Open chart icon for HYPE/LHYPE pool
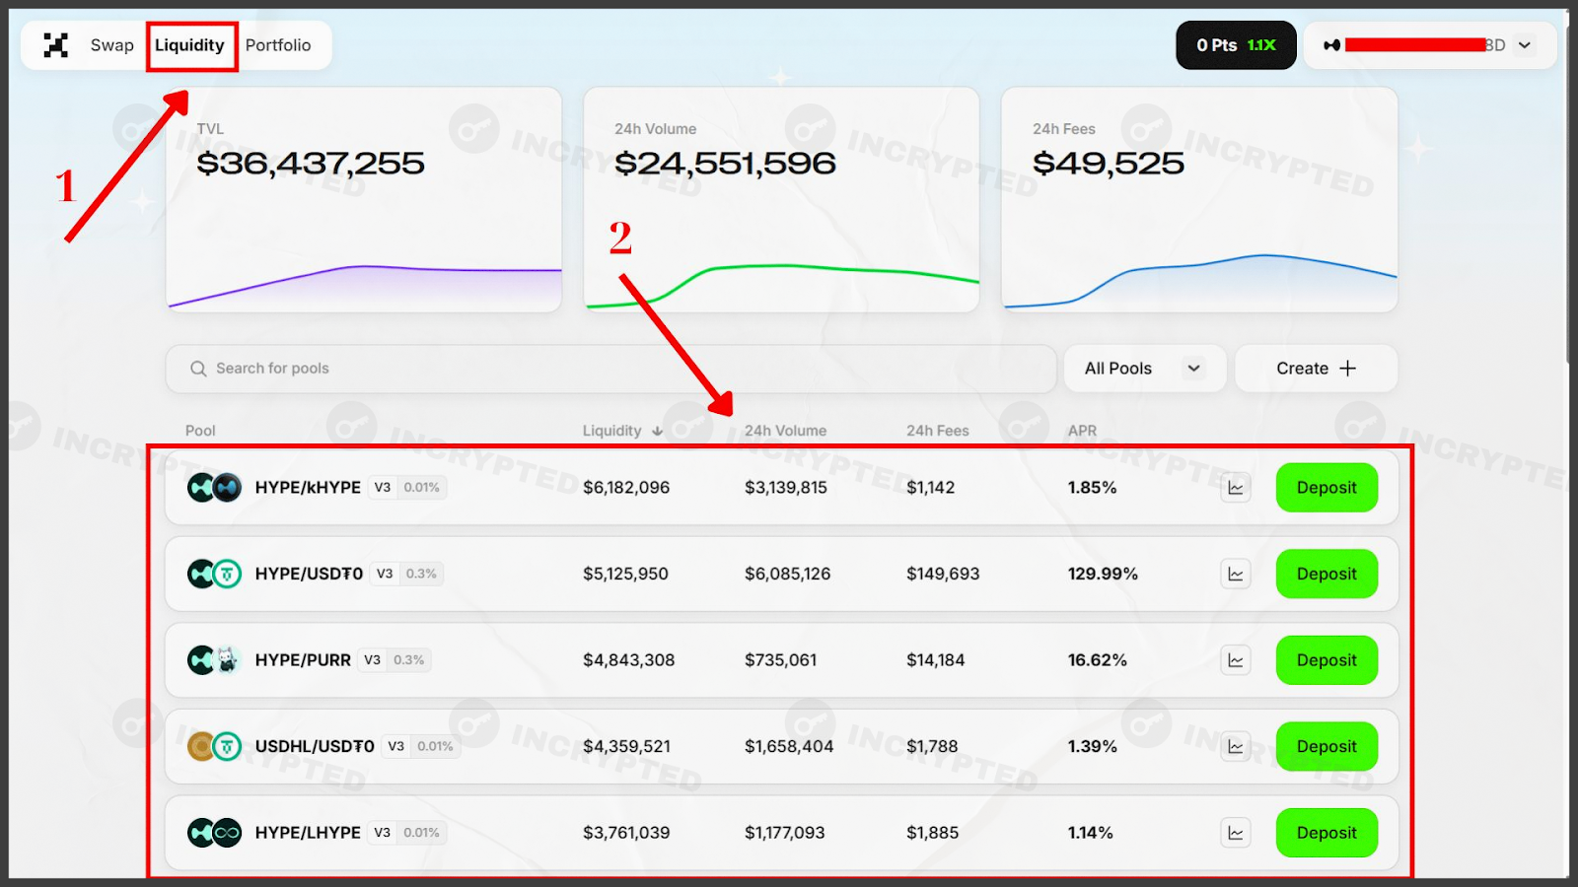This screenshot has width=1578, height=887. [1235, 833]
